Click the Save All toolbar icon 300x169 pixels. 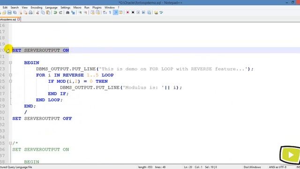(x=15, y=13)
